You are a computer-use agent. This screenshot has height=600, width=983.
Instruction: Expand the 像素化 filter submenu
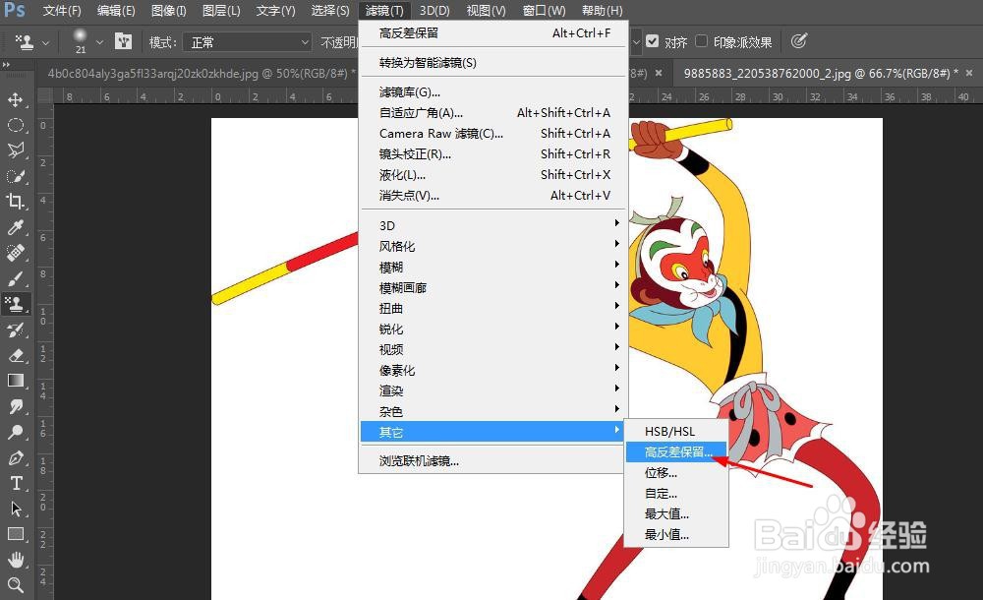pos(492,370)
